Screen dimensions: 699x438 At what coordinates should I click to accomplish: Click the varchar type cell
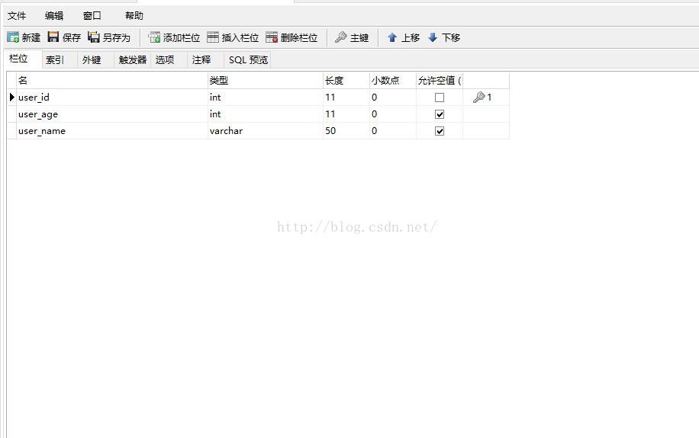click(266, 131)
